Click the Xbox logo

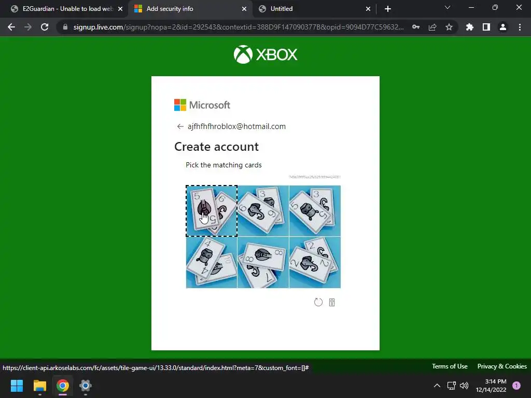[x=265, y=54]
